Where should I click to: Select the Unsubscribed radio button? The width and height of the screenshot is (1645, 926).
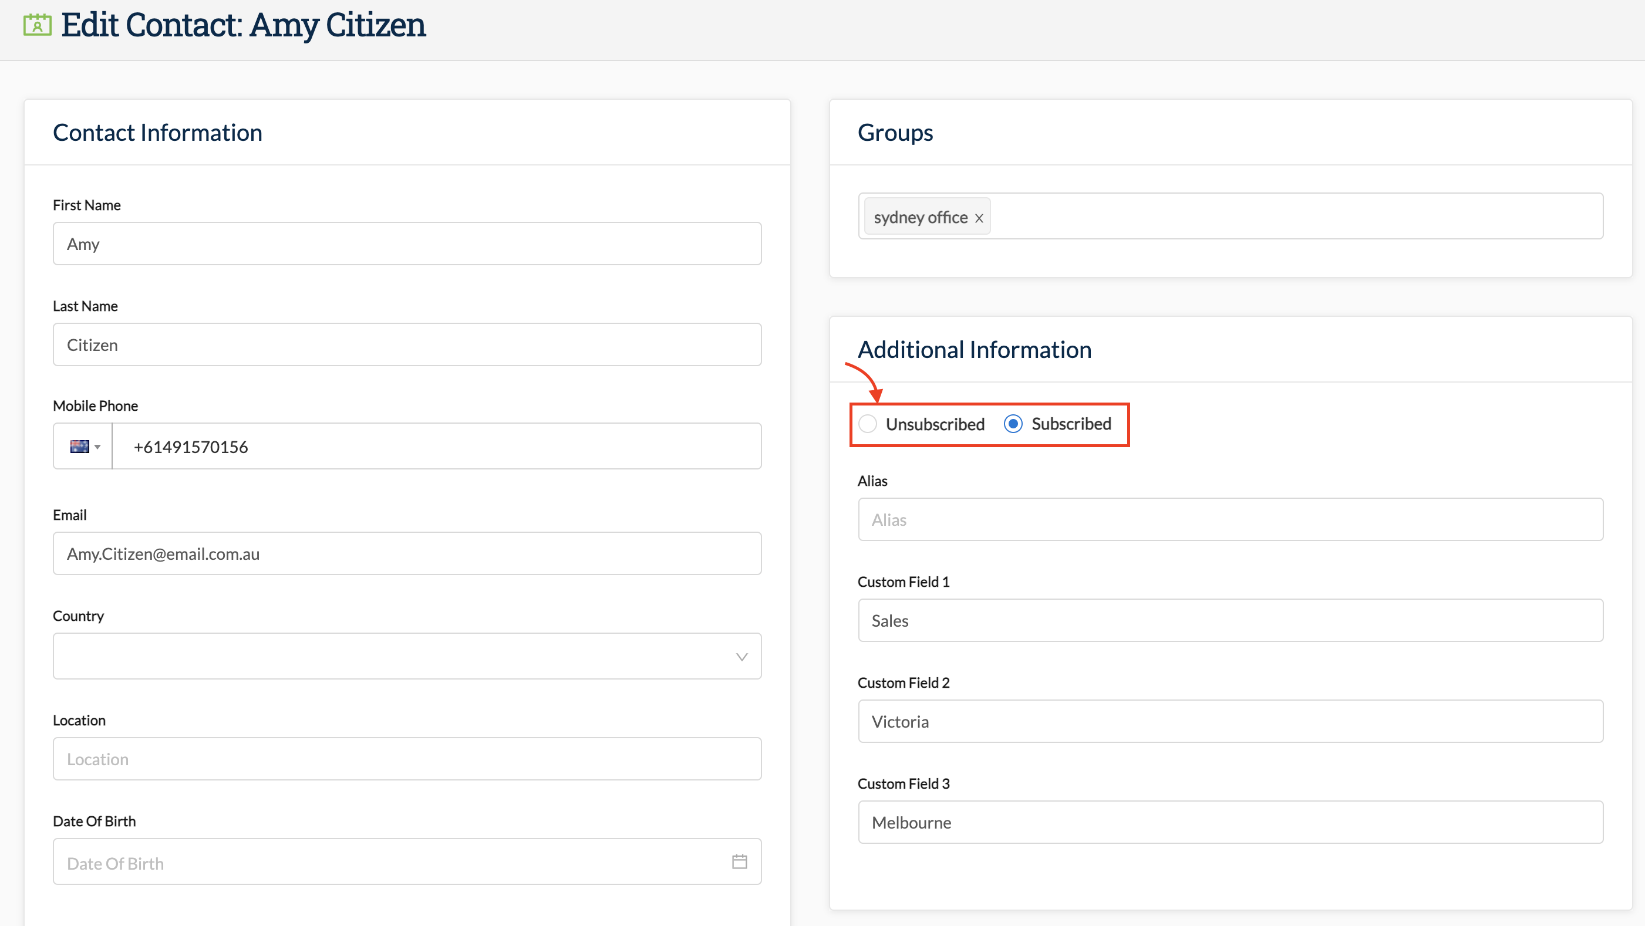pos(868,424)
